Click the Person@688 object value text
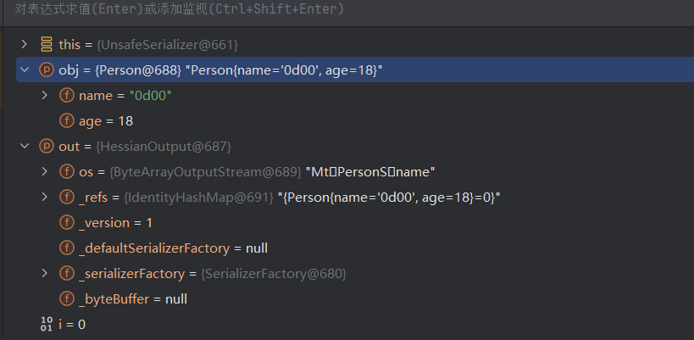694x340 pixels. (125, 70)
